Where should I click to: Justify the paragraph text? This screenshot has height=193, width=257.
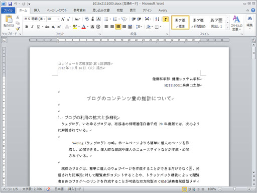tap(124, 27)
